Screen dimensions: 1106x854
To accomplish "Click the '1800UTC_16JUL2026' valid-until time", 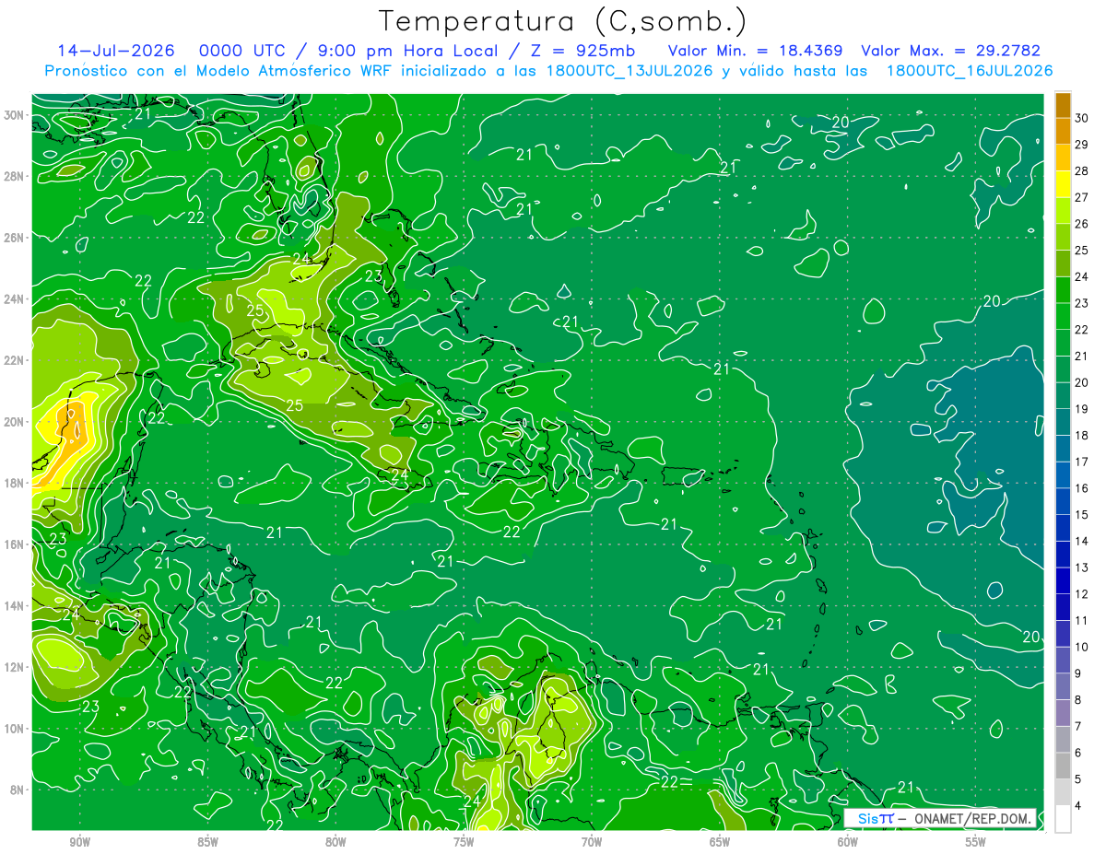I will click(970, 71).
